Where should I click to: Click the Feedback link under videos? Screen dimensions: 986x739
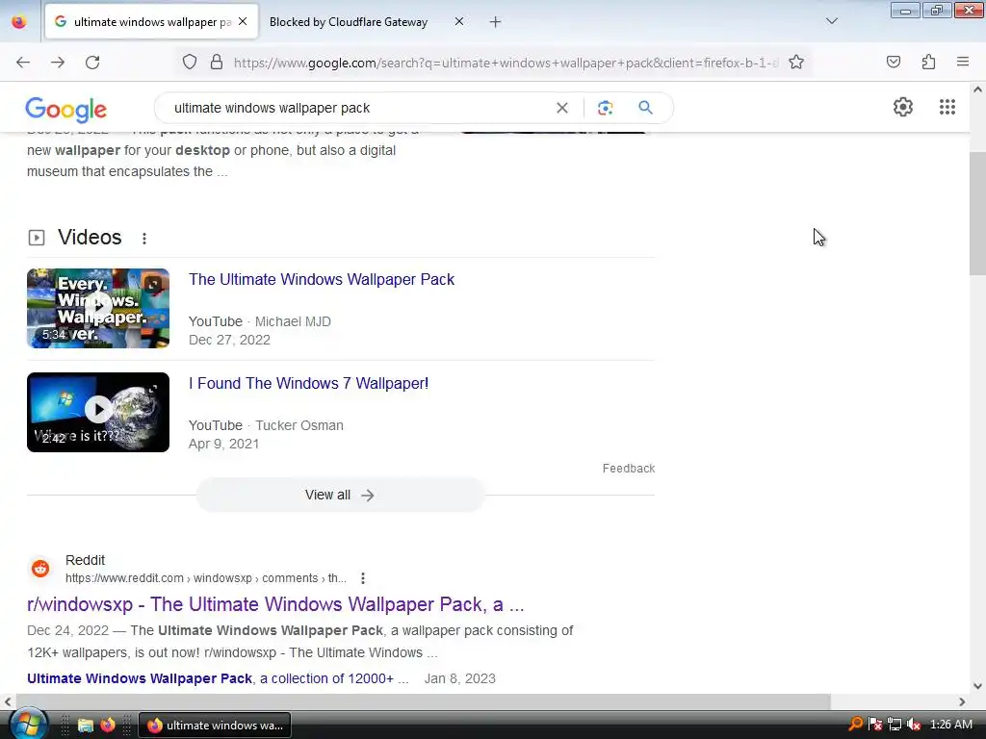[x=628, y=469]
